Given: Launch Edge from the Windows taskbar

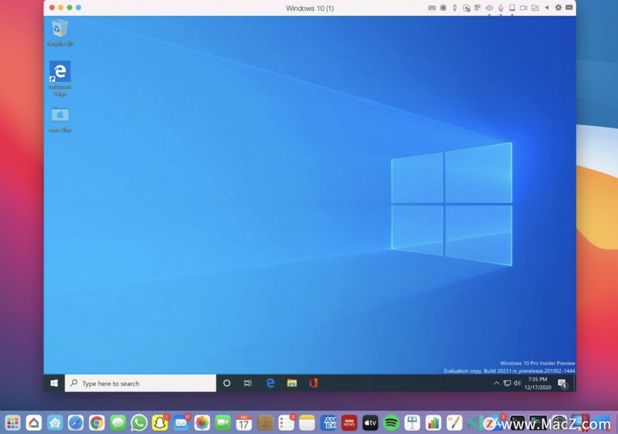Looking at the screenshot, I should (270, 383).
